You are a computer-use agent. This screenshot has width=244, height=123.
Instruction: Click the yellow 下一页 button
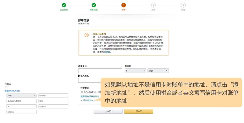(x=138, y=111)
